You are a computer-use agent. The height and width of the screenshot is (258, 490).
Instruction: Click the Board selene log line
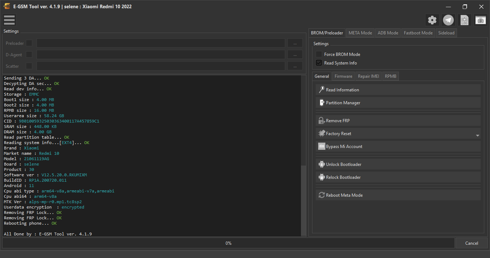point(22,164)
